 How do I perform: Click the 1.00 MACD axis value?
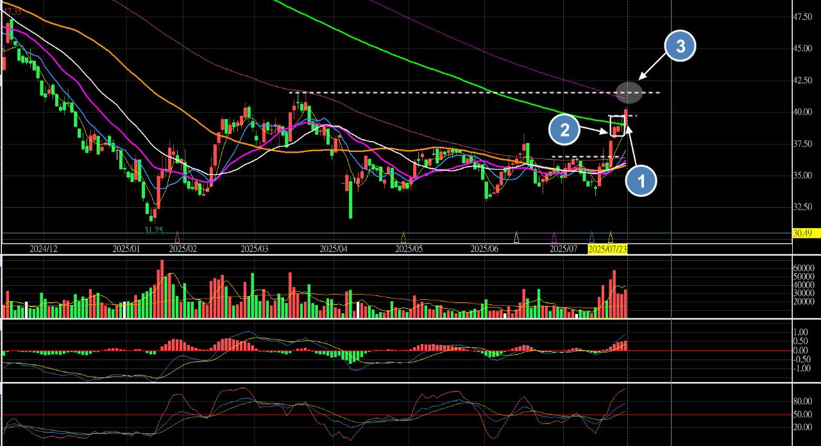[x=801, y=332]
